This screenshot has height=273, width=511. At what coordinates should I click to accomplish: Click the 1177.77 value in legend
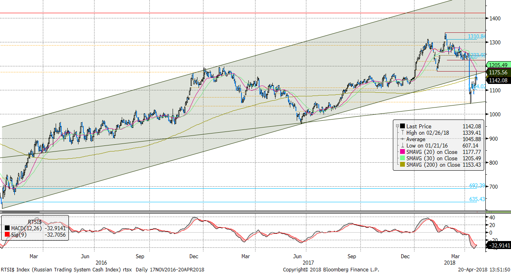tap(471, 152)
